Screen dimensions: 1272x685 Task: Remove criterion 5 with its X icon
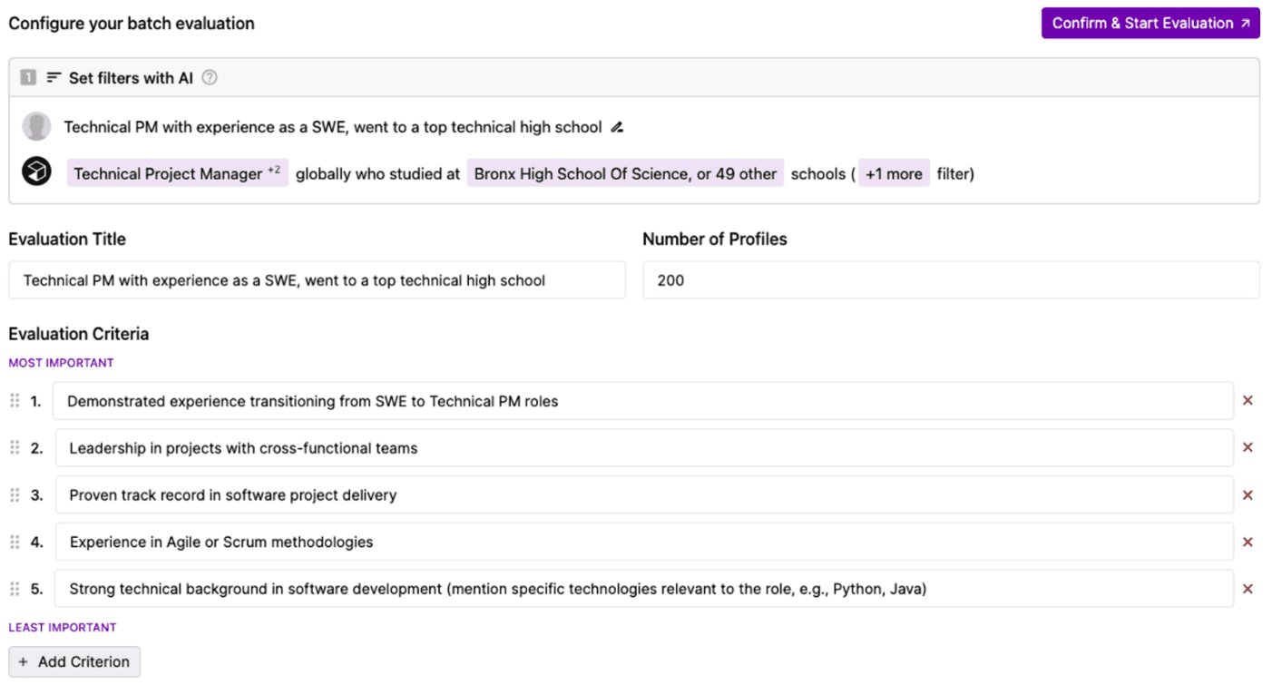(x=1248, y=589)
